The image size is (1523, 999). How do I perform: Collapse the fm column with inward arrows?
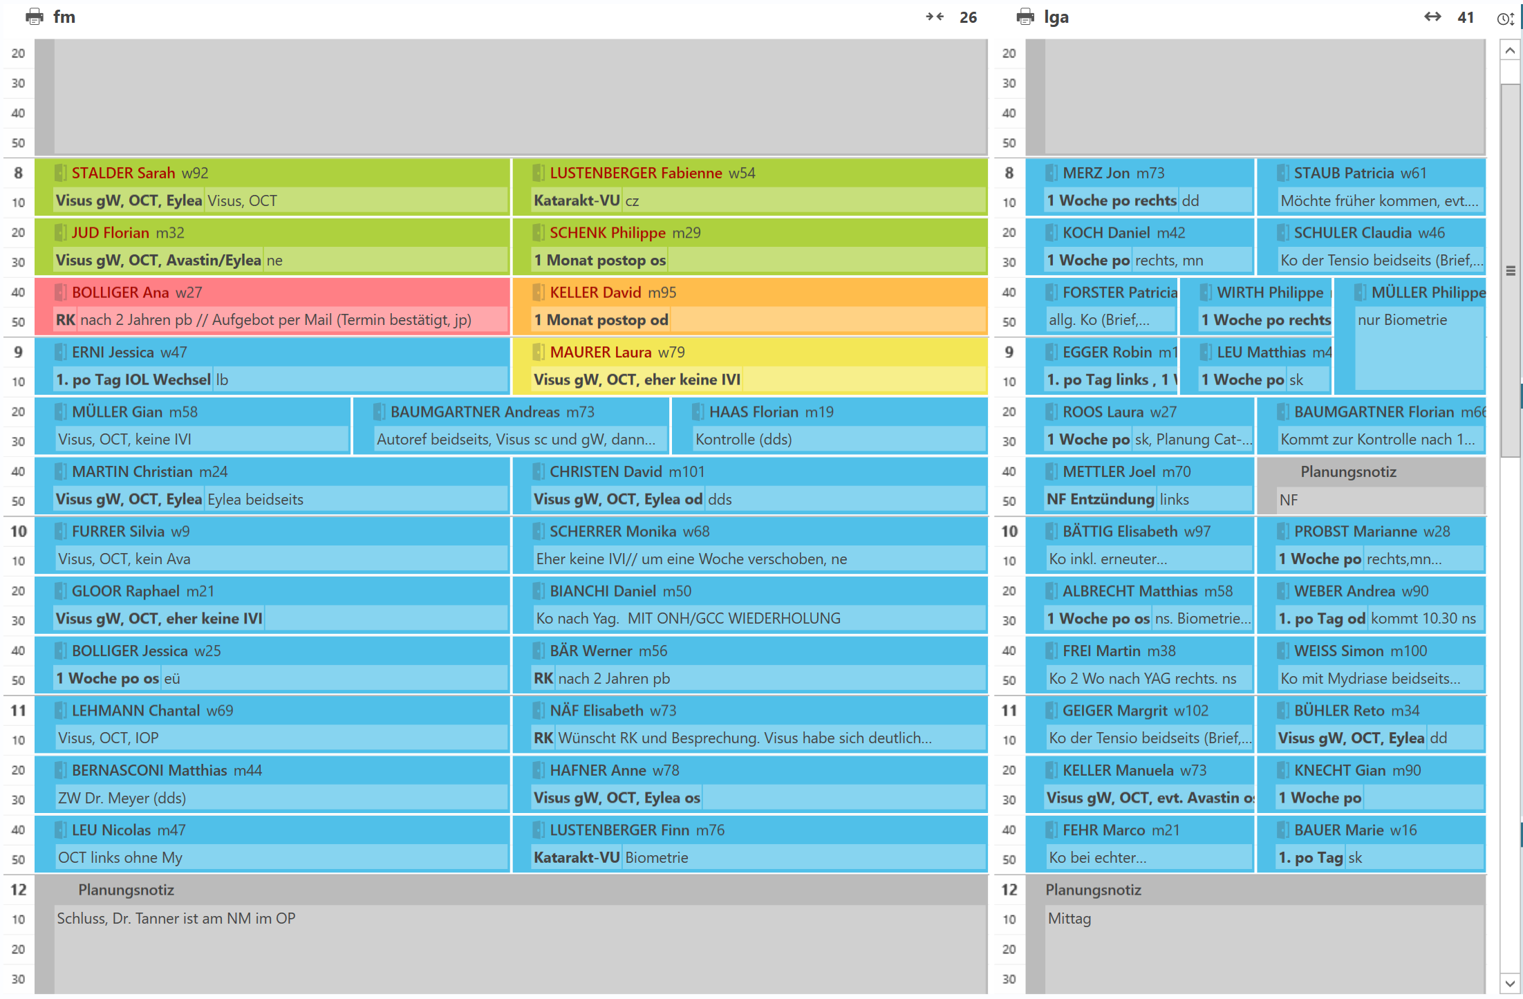coord(935,17)
